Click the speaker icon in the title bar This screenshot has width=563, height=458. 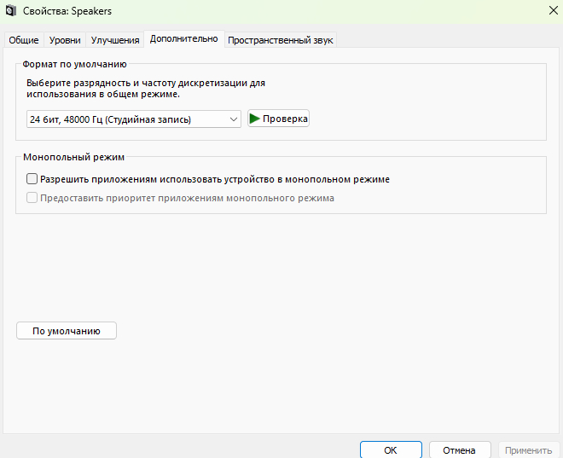point(10,11)
